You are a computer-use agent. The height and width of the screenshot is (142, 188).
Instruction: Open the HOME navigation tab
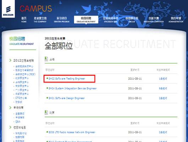(x=24, y=19)
